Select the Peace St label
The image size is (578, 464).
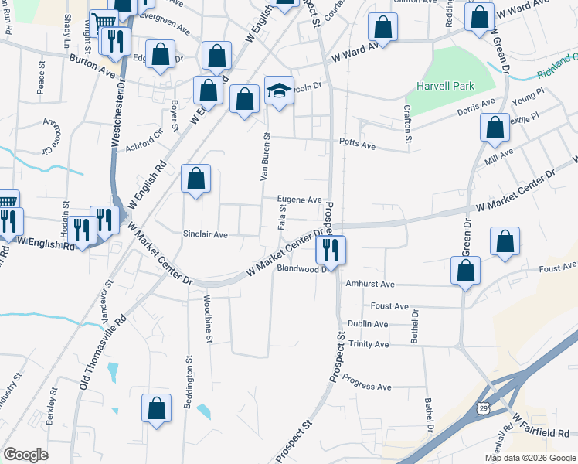coord(41,77)
